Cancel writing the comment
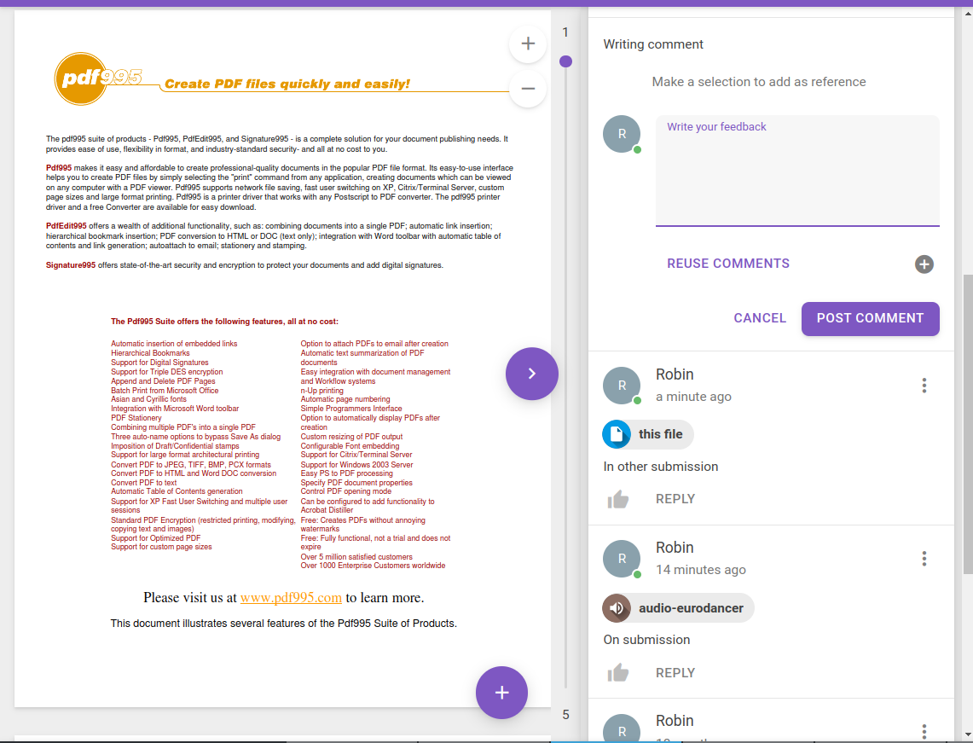This screenshot has width=973, height=743. (x=760, y=318)
